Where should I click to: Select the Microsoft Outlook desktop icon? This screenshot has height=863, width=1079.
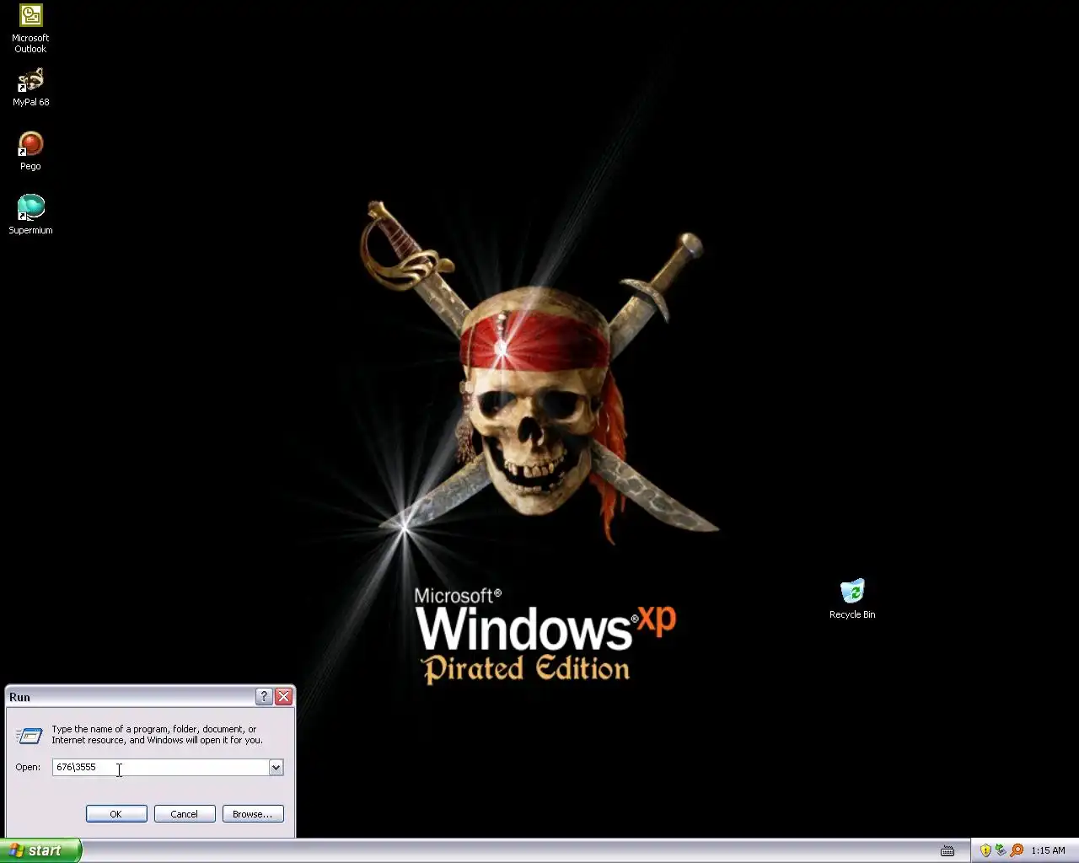tap(30, 29)
